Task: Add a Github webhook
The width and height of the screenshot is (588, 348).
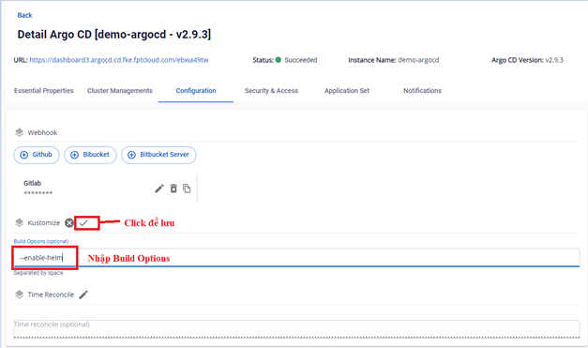Action: click(x=37, y=155)
